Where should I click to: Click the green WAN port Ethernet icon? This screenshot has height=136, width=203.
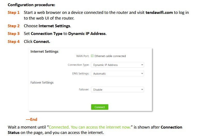point(92,56)
